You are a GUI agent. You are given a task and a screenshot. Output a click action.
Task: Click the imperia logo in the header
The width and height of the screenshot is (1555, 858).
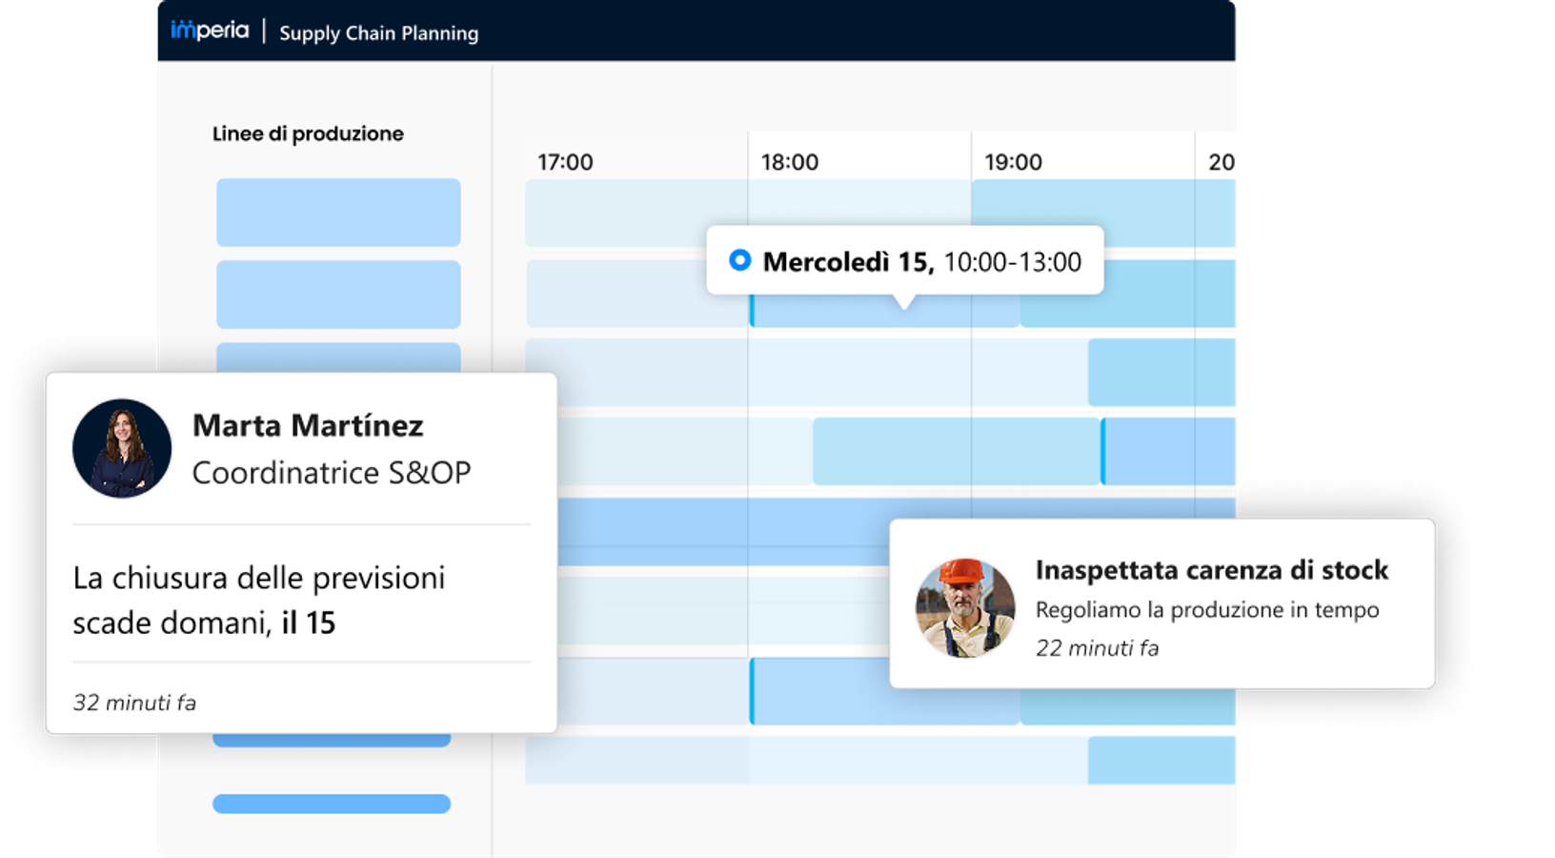pyautogui.click(x=210, y=31)
